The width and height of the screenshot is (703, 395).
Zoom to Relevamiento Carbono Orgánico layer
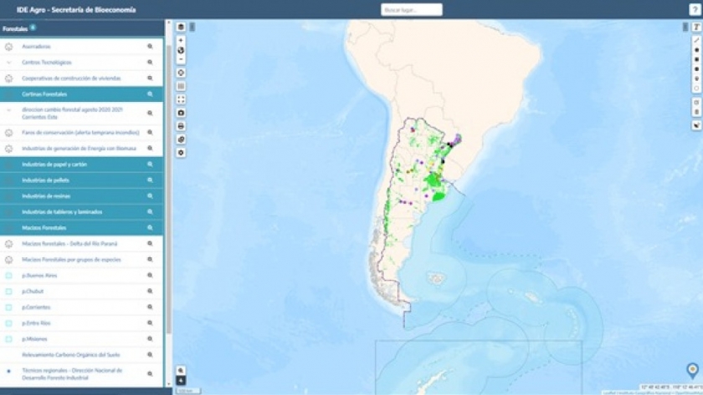click(150, 355)
